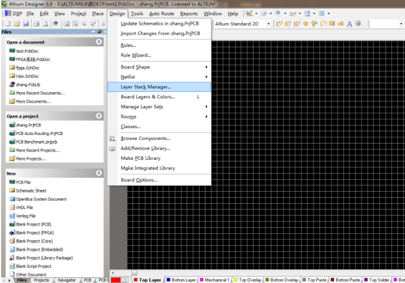Select Layer Stack Manager menu item
Screen dimensions: 405x283
point(159,87)
